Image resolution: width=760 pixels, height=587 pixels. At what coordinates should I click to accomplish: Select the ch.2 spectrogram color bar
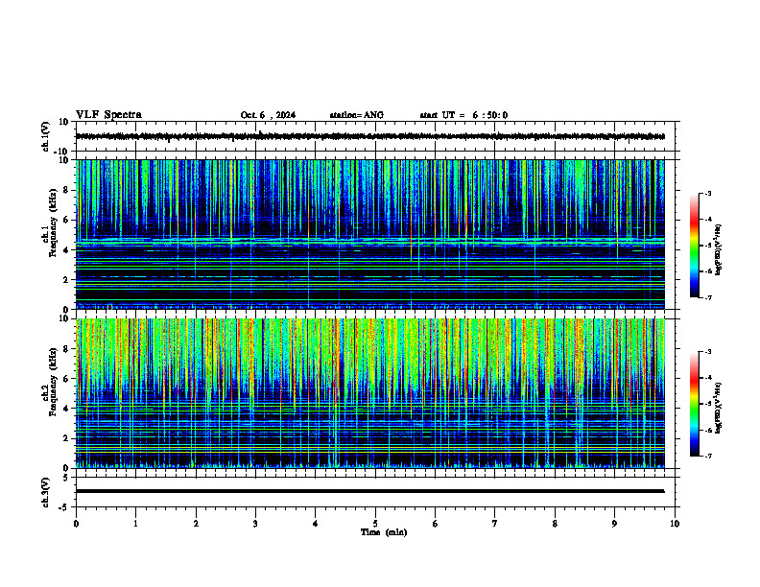click(695, 404)
